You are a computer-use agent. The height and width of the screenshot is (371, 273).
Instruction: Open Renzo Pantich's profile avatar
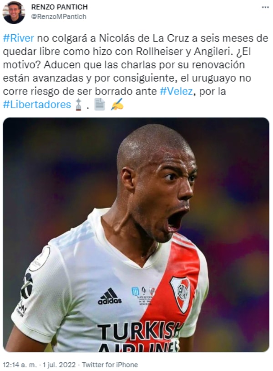[14, 12]
